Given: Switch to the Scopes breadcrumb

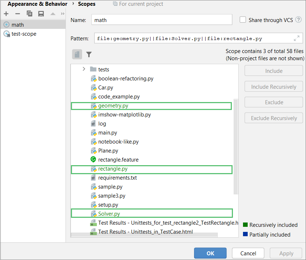Looking at the screenshot, I should click(86, 4).
